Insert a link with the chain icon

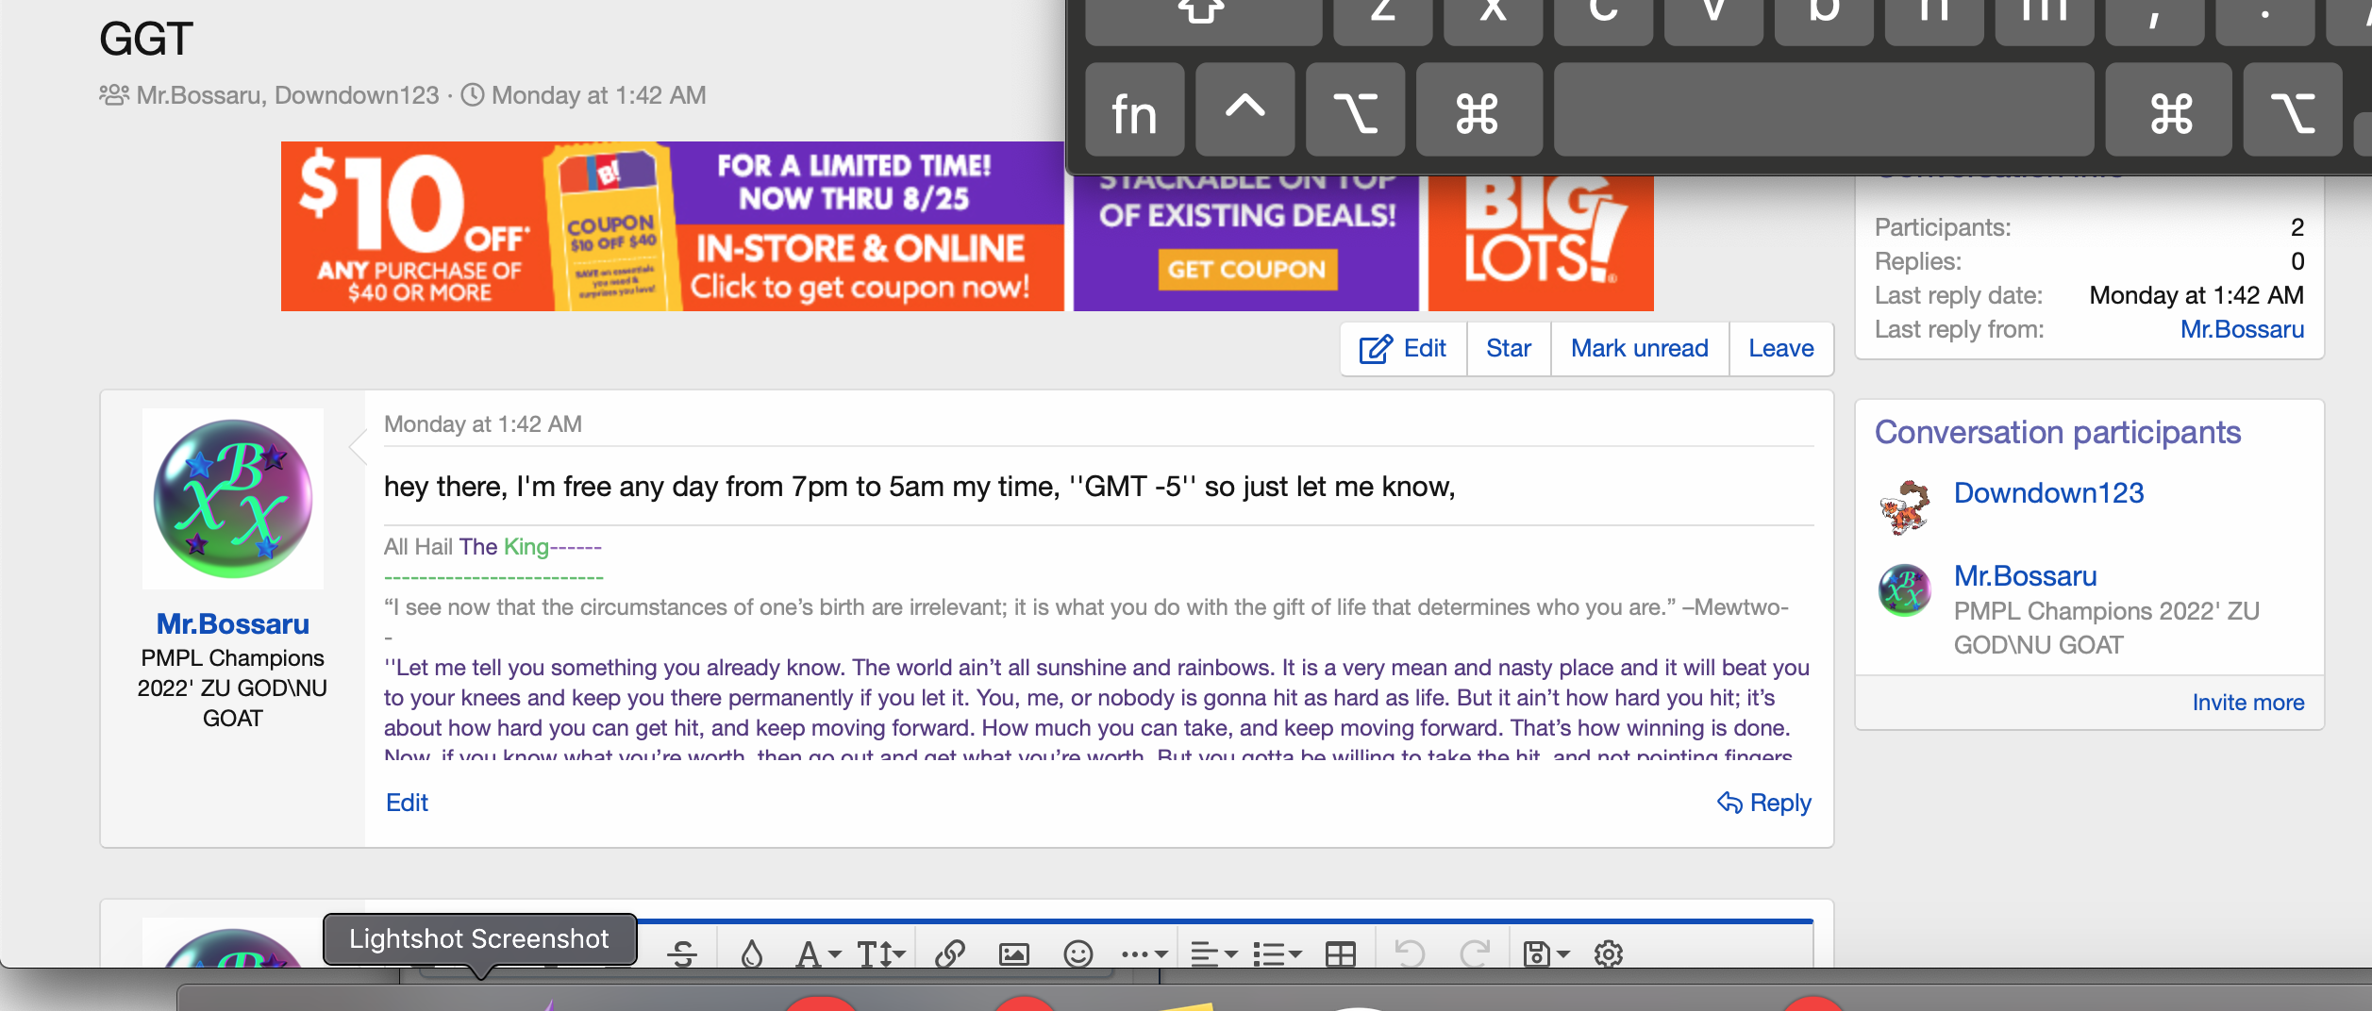point(949,953)
